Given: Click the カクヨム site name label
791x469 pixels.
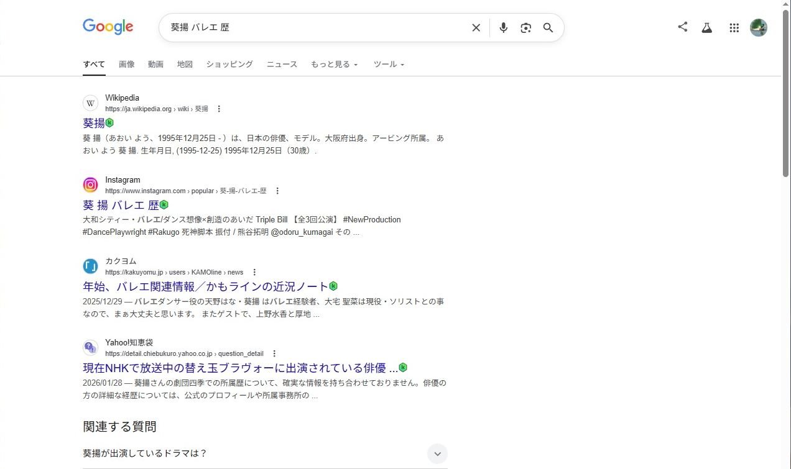Looking at the screenshot, I should [121, 261].
